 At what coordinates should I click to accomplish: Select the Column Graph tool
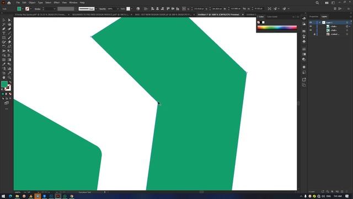(9, 69)
